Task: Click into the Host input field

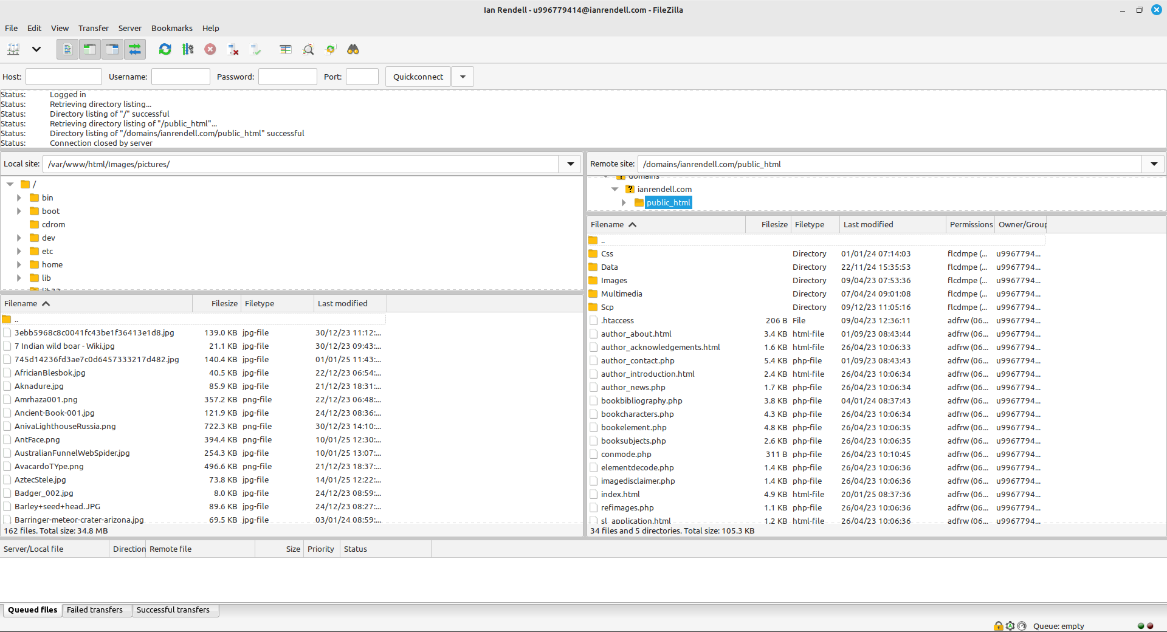Action: pos(64,77)
